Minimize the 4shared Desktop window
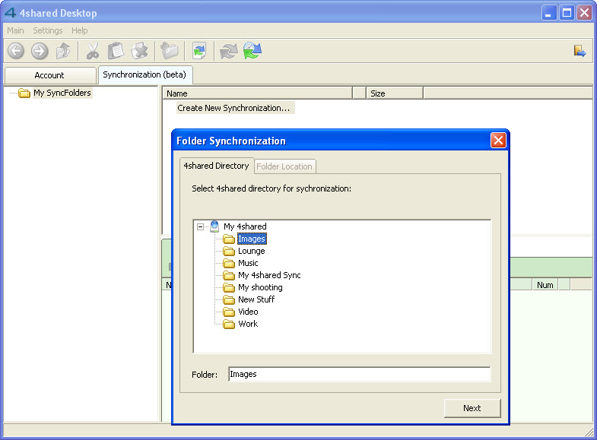This screenshot has width=597, height=440. pos(548,13)
